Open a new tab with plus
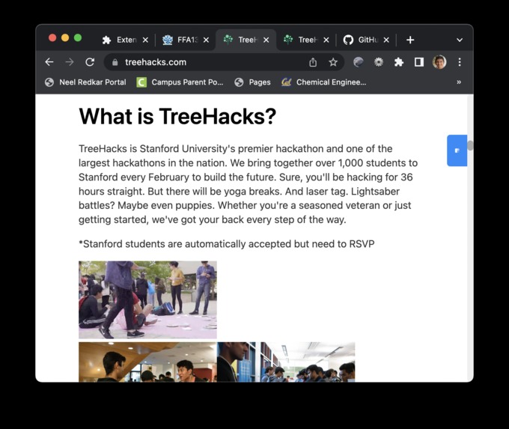Image resolution: width=509 pixels, height=429 pixels. tap(410, 40)
